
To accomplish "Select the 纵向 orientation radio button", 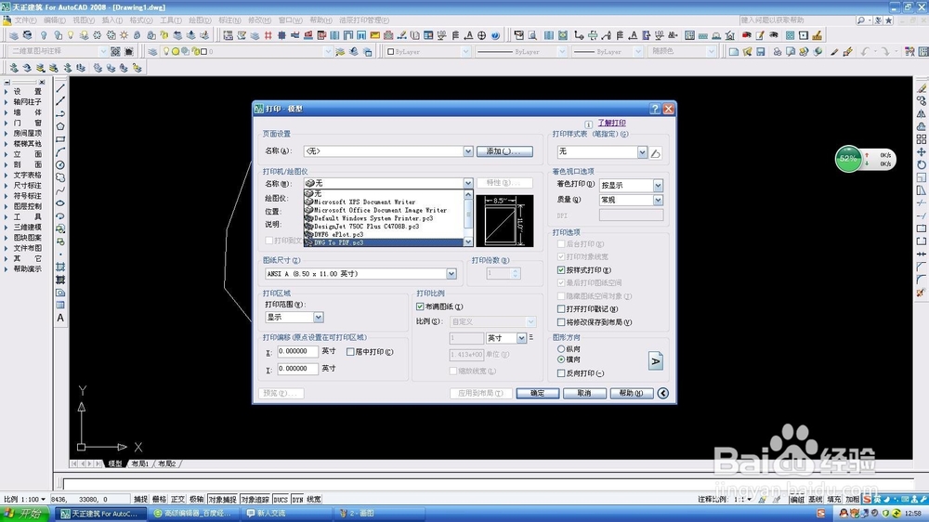I will (561, 349).
